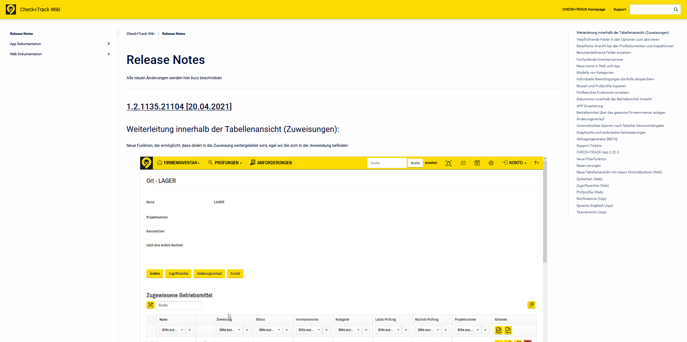Clear the Nächste Prüfung filter with its X
The width and height of the screenshot is (687, 342).
pos(446,330)
